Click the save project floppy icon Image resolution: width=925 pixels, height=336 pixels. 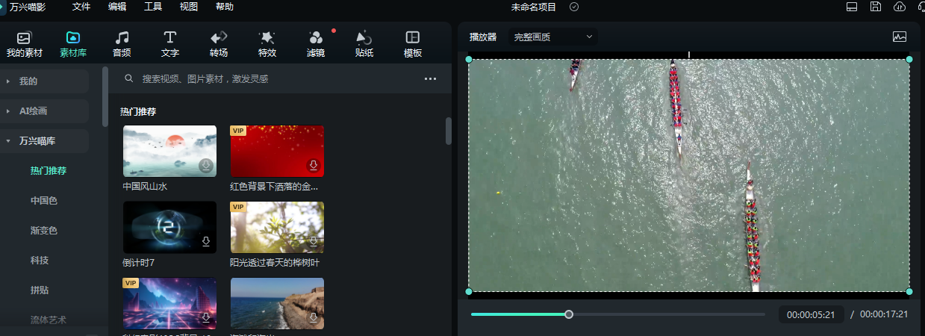tap(876, 7)
